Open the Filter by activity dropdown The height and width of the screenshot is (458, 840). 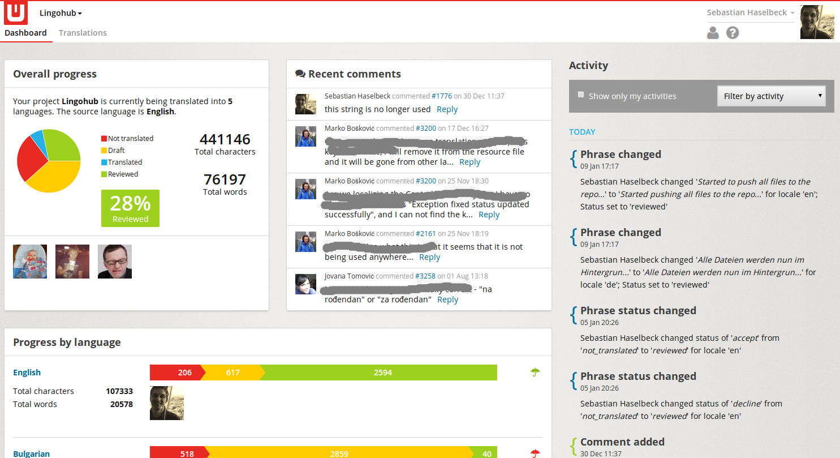(x=772, y=96)
